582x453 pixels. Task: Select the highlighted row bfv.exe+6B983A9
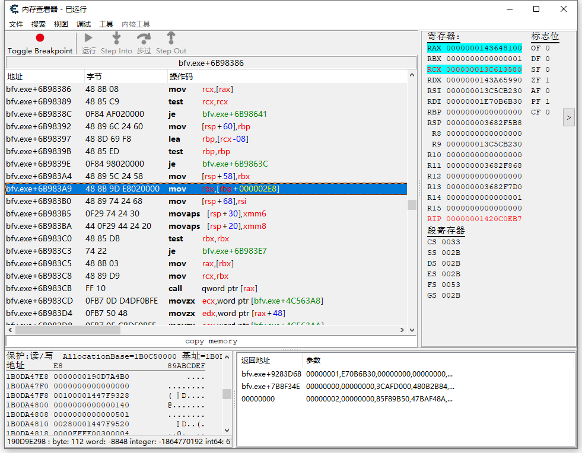point(206,189)
